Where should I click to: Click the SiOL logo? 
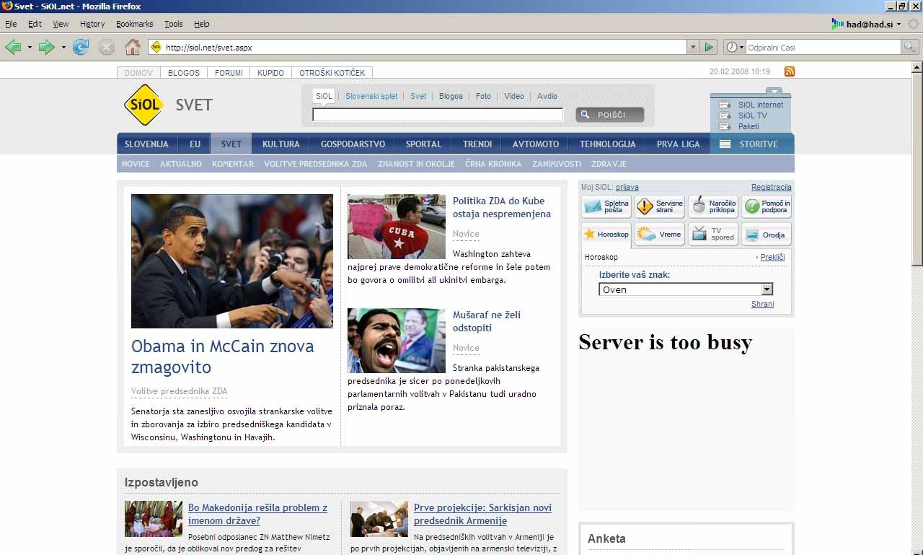pyautogui.click(x=143, y=105)
